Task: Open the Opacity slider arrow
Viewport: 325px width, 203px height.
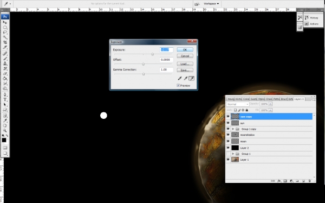Action: [270, 104]
